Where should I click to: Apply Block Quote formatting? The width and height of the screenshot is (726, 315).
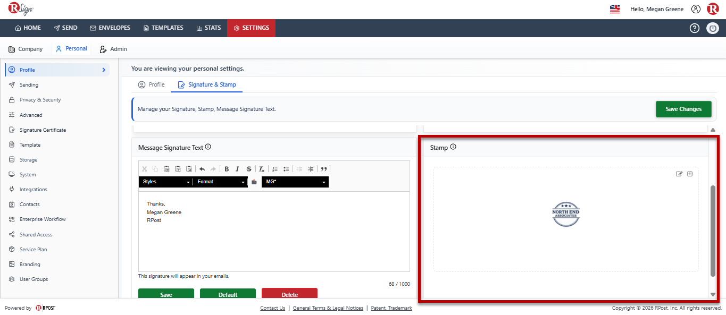(324, 169)
